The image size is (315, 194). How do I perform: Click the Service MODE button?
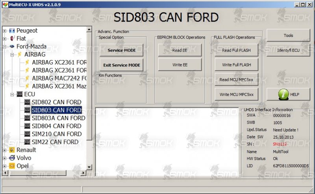(x=122, y=50)
